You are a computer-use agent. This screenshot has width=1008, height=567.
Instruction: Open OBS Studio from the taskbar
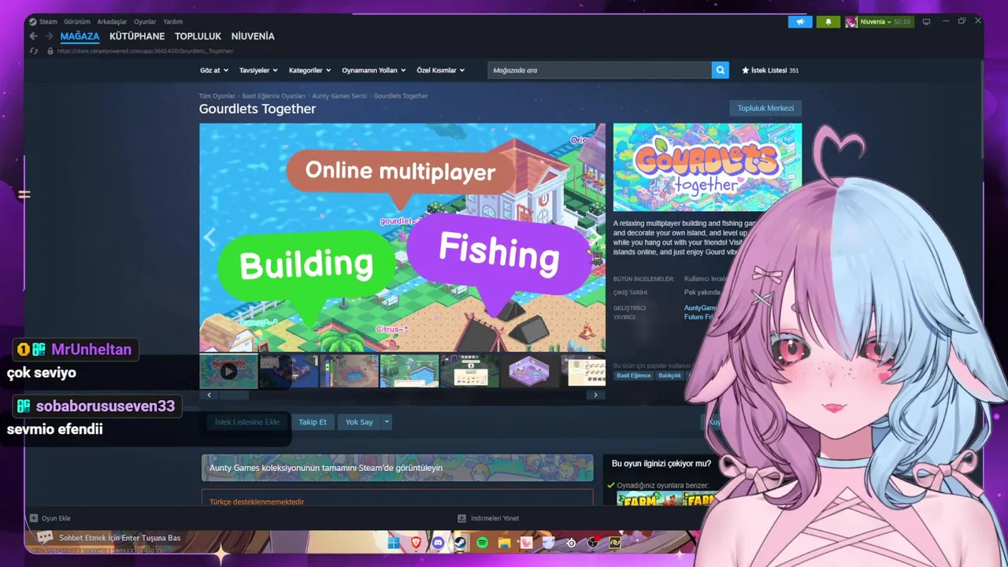tap(593, 543)
